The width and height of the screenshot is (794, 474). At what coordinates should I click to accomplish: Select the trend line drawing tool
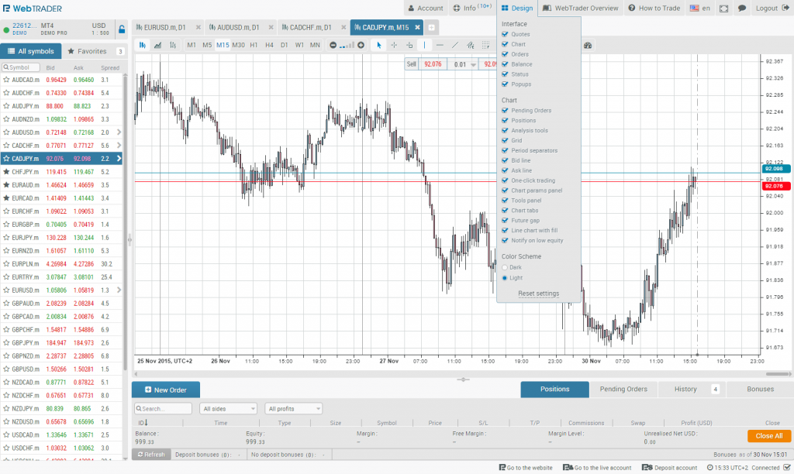click(x=454, y=45)
